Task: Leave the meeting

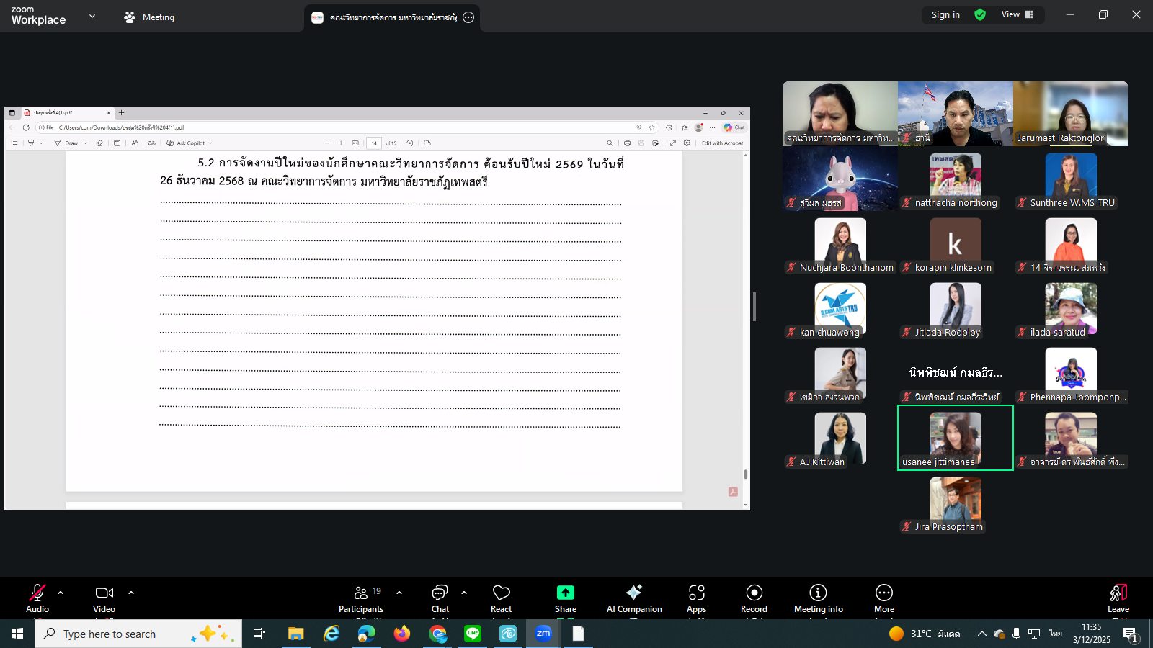Action: [x=1118, y=599]
